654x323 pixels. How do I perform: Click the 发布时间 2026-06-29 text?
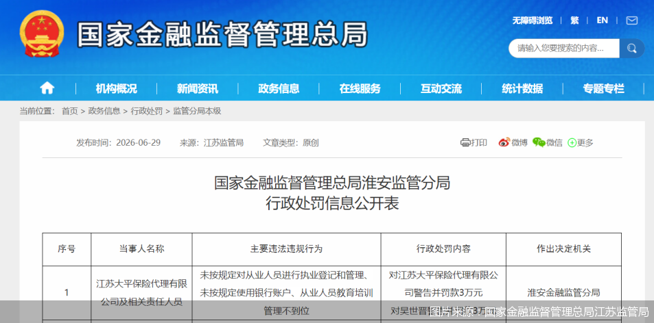click(119, 142)
